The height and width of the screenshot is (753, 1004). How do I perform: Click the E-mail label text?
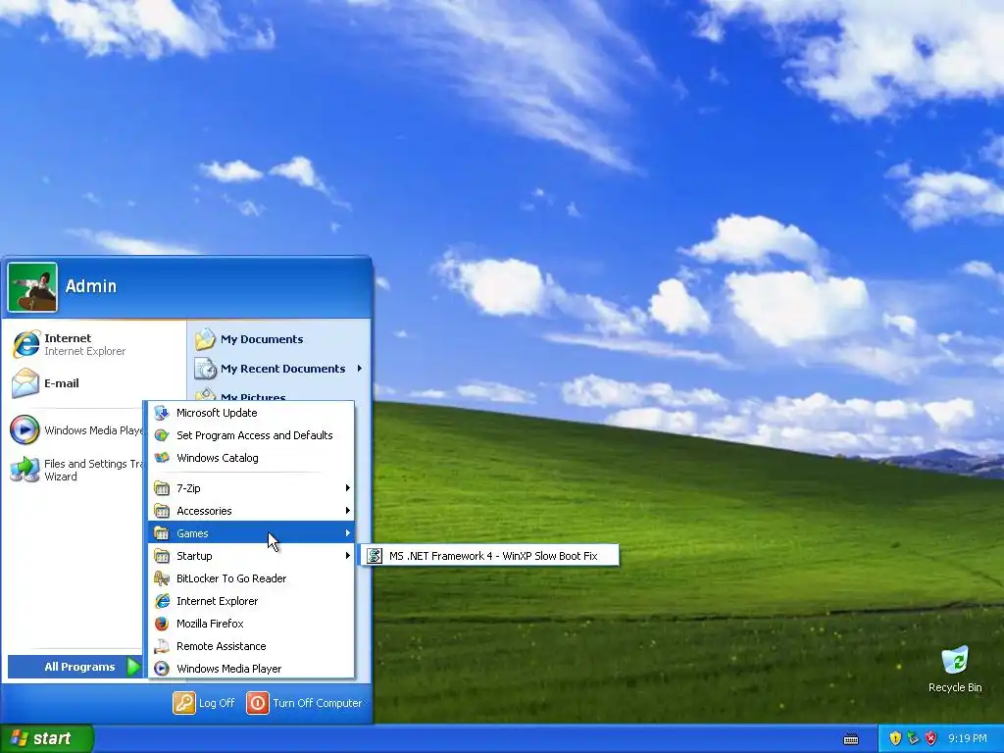tap(62, 383)
